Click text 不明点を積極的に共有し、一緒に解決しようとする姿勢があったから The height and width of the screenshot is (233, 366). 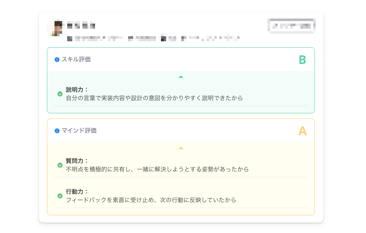pyautogui.click(x=157, y=169)
